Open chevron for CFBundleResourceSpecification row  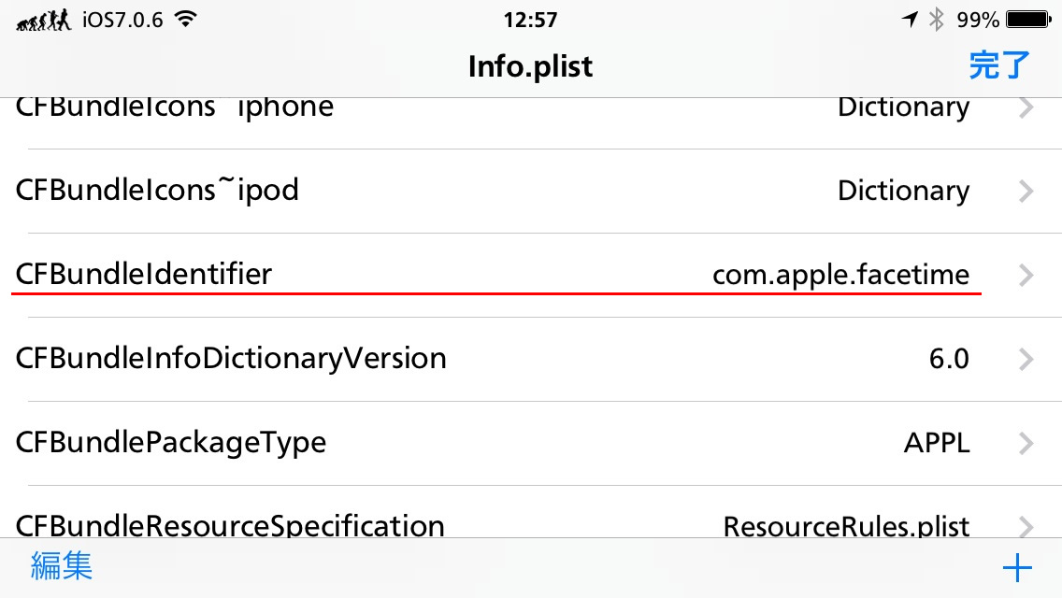tap(1026, 526)
